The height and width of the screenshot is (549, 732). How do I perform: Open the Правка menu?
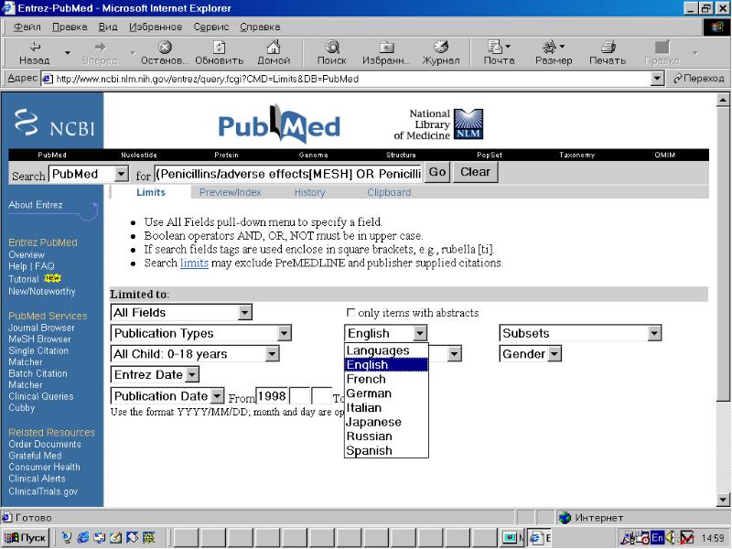(x=70, y=27)
